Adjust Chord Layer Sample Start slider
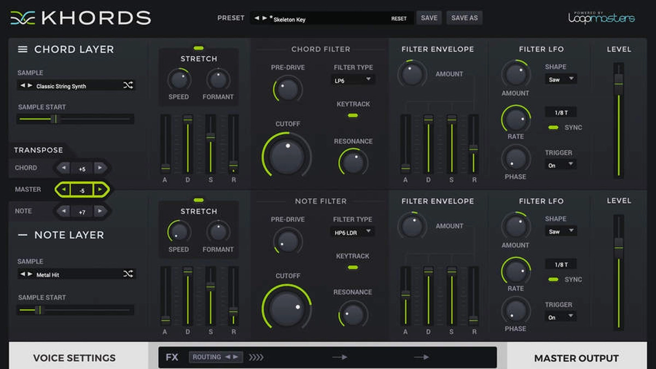This screenshot has width=656, height=369. pos(75,119)
